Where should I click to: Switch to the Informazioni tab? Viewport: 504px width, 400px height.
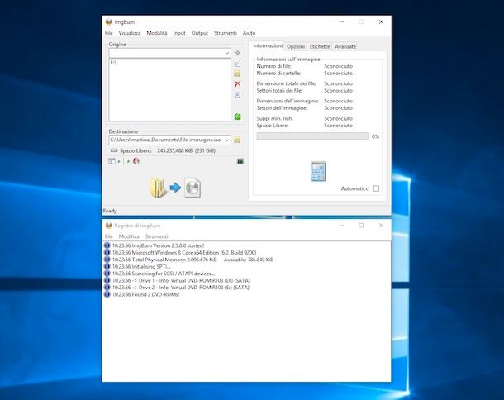click(268, 45)
